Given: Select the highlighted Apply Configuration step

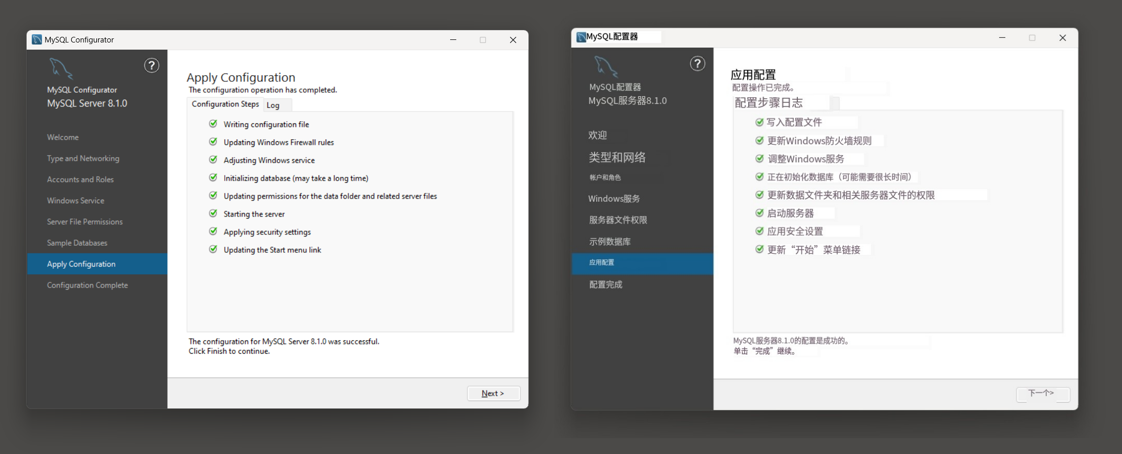Looking at the screenshot, I should (x=97, y=264).
